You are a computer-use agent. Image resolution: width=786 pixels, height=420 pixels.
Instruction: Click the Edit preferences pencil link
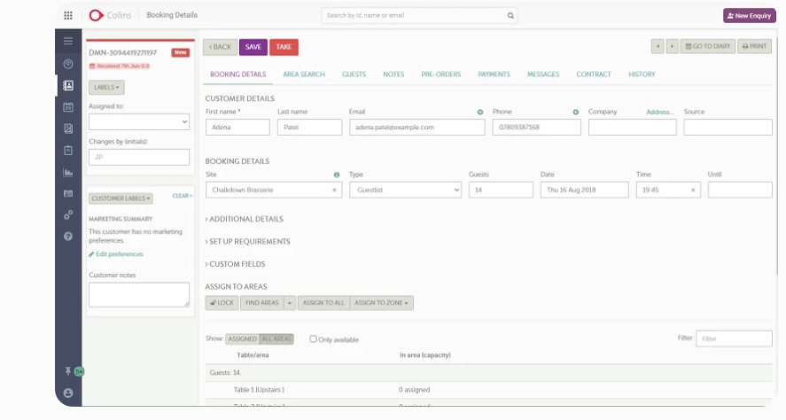(116, 254)
